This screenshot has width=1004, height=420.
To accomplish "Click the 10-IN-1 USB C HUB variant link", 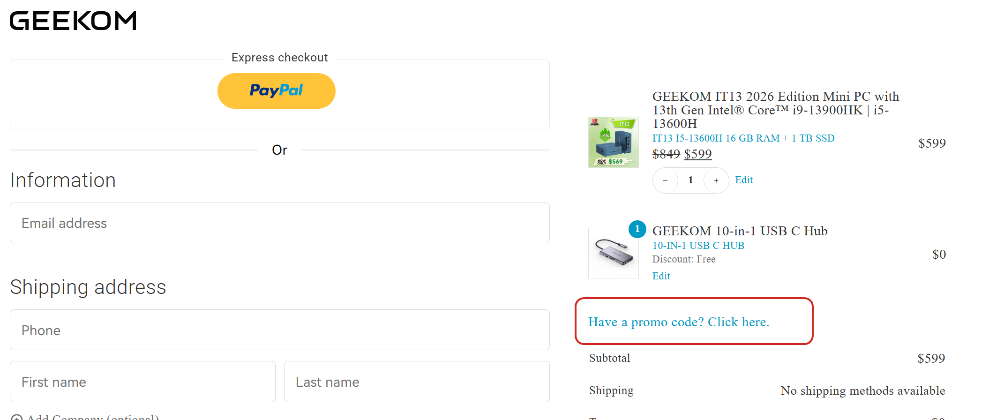I will [698, 246].
